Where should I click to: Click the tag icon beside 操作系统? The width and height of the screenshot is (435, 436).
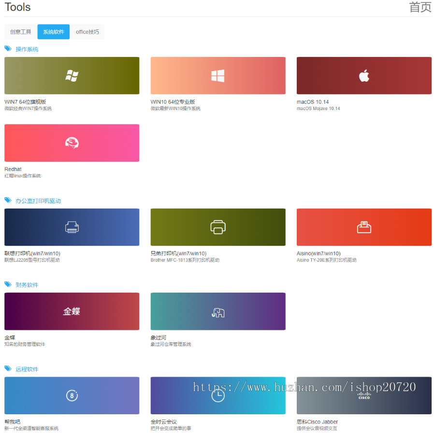pyautogui.click(x=8, y=49)
